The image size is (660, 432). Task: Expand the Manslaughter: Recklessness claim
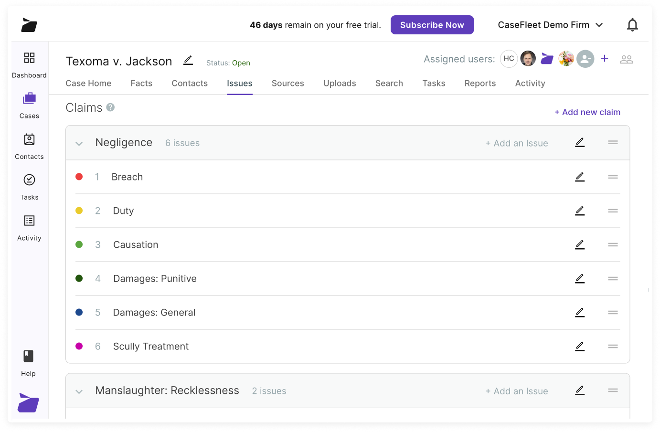(79, 391)
